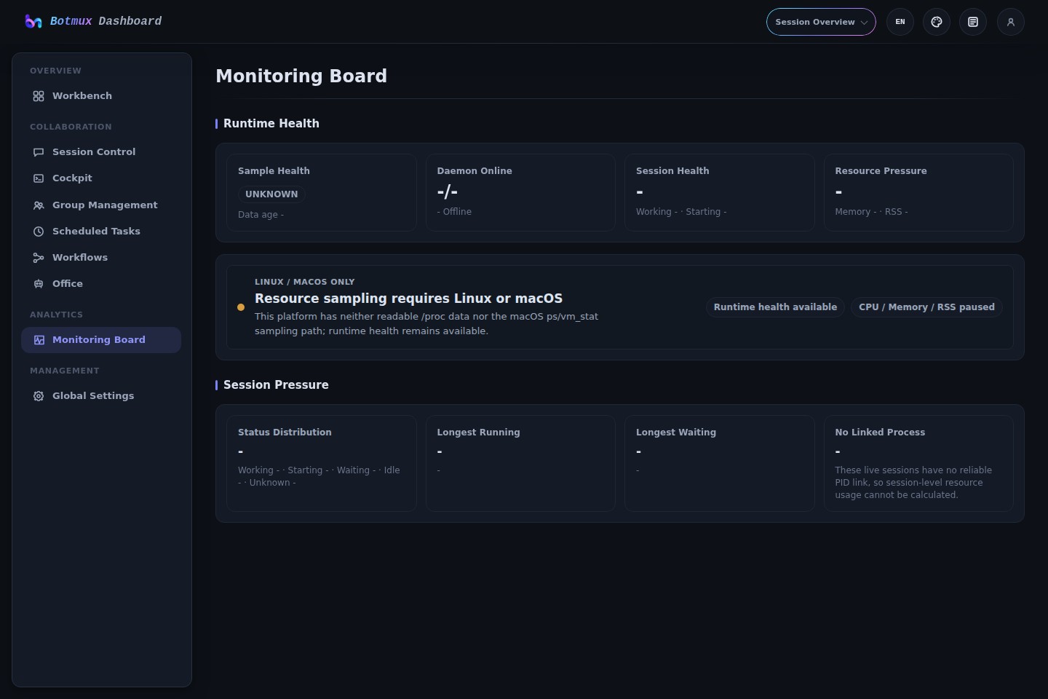Click the Session Health card title

point(672,171)
